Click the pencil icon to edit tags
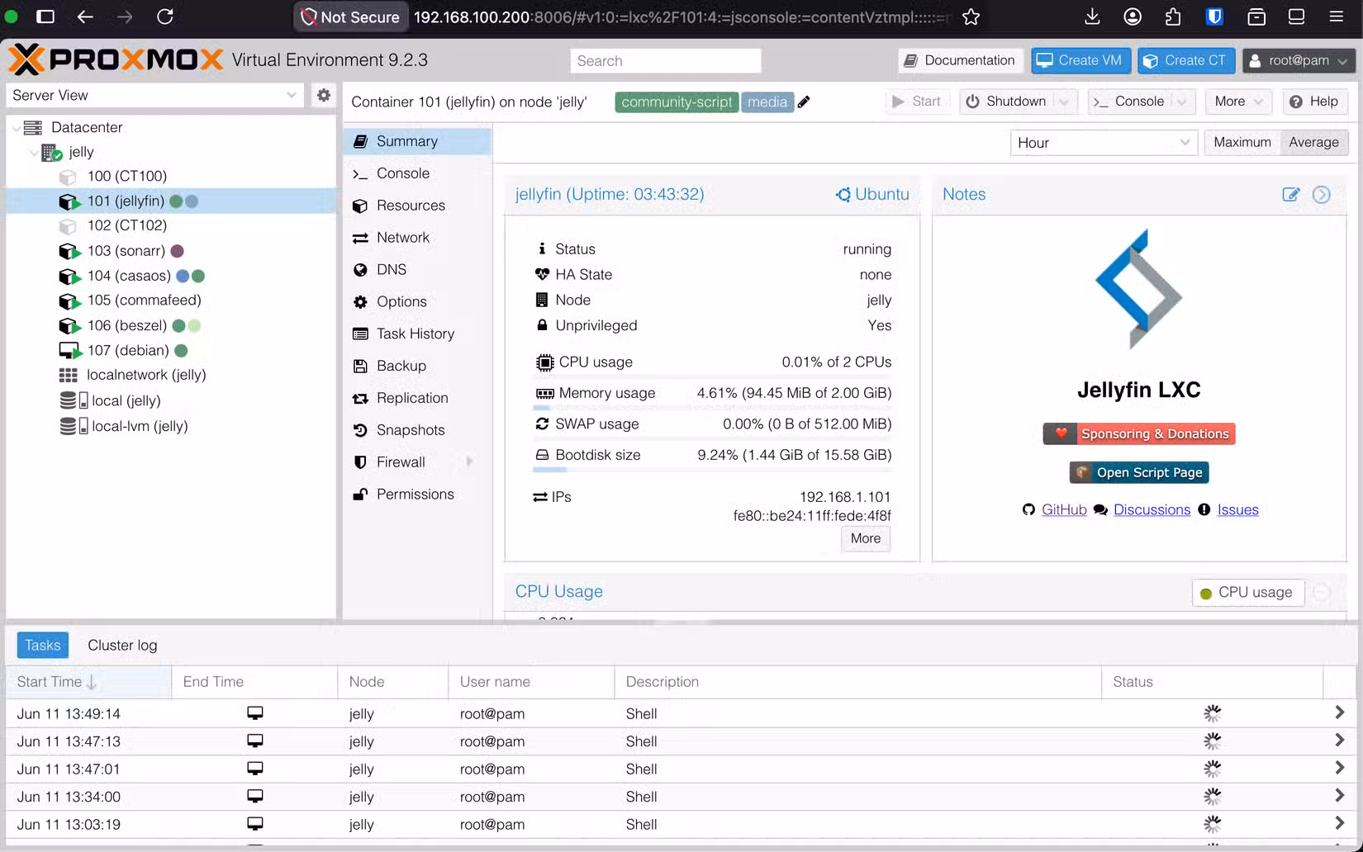This screenshot has width=1363, height=852. point(804,102)
